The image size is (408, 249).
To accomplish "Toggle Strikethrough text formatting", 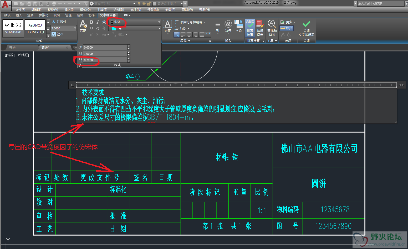I will coord(104,22).
